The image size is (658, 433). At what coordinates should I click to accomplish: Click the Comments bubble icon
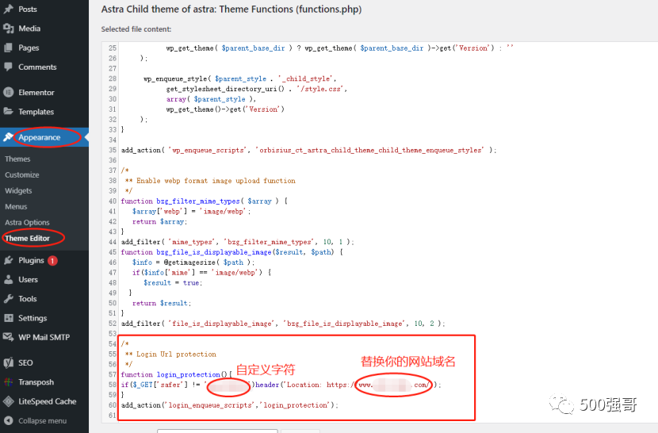coord(9,67)
